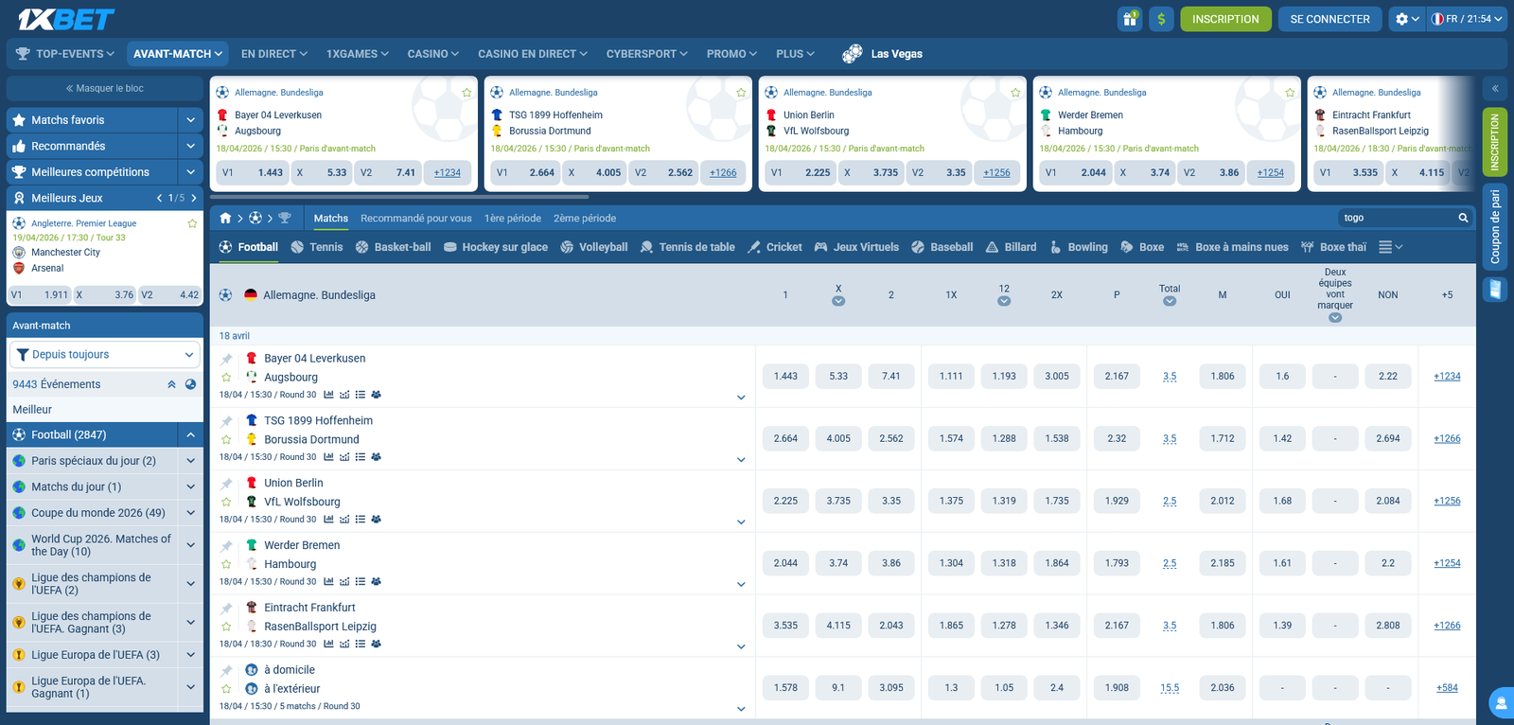Switch to 1ère période tab
Screen dimensions: 1514x725
tap(513, 219)
